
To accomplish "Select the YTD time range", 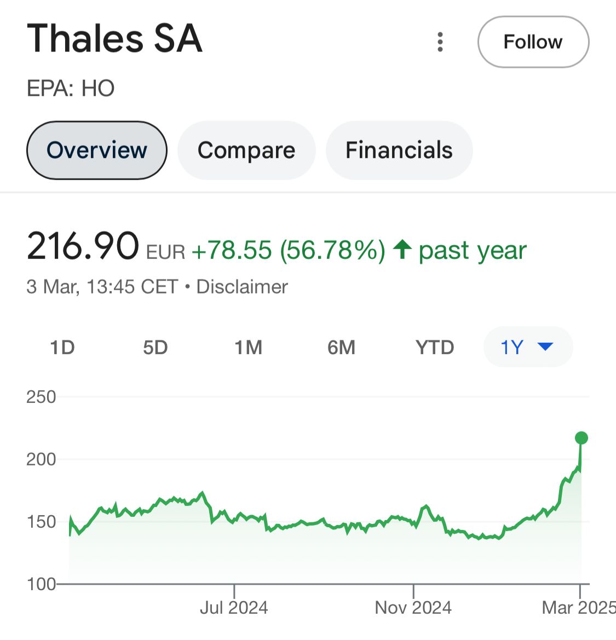I will click(435, 347).
